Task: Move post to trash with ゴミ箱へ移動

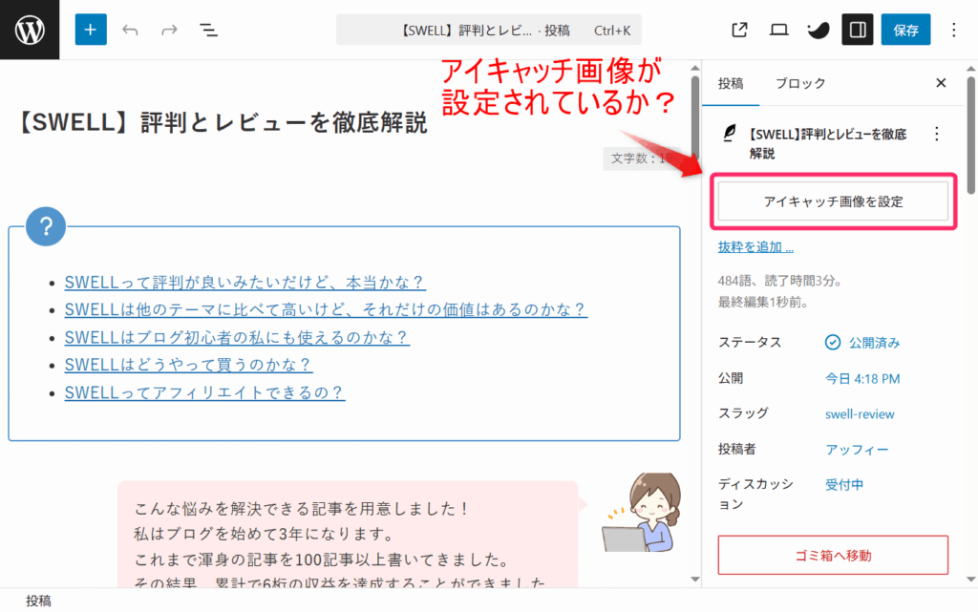Action: [x=833, y=555]
